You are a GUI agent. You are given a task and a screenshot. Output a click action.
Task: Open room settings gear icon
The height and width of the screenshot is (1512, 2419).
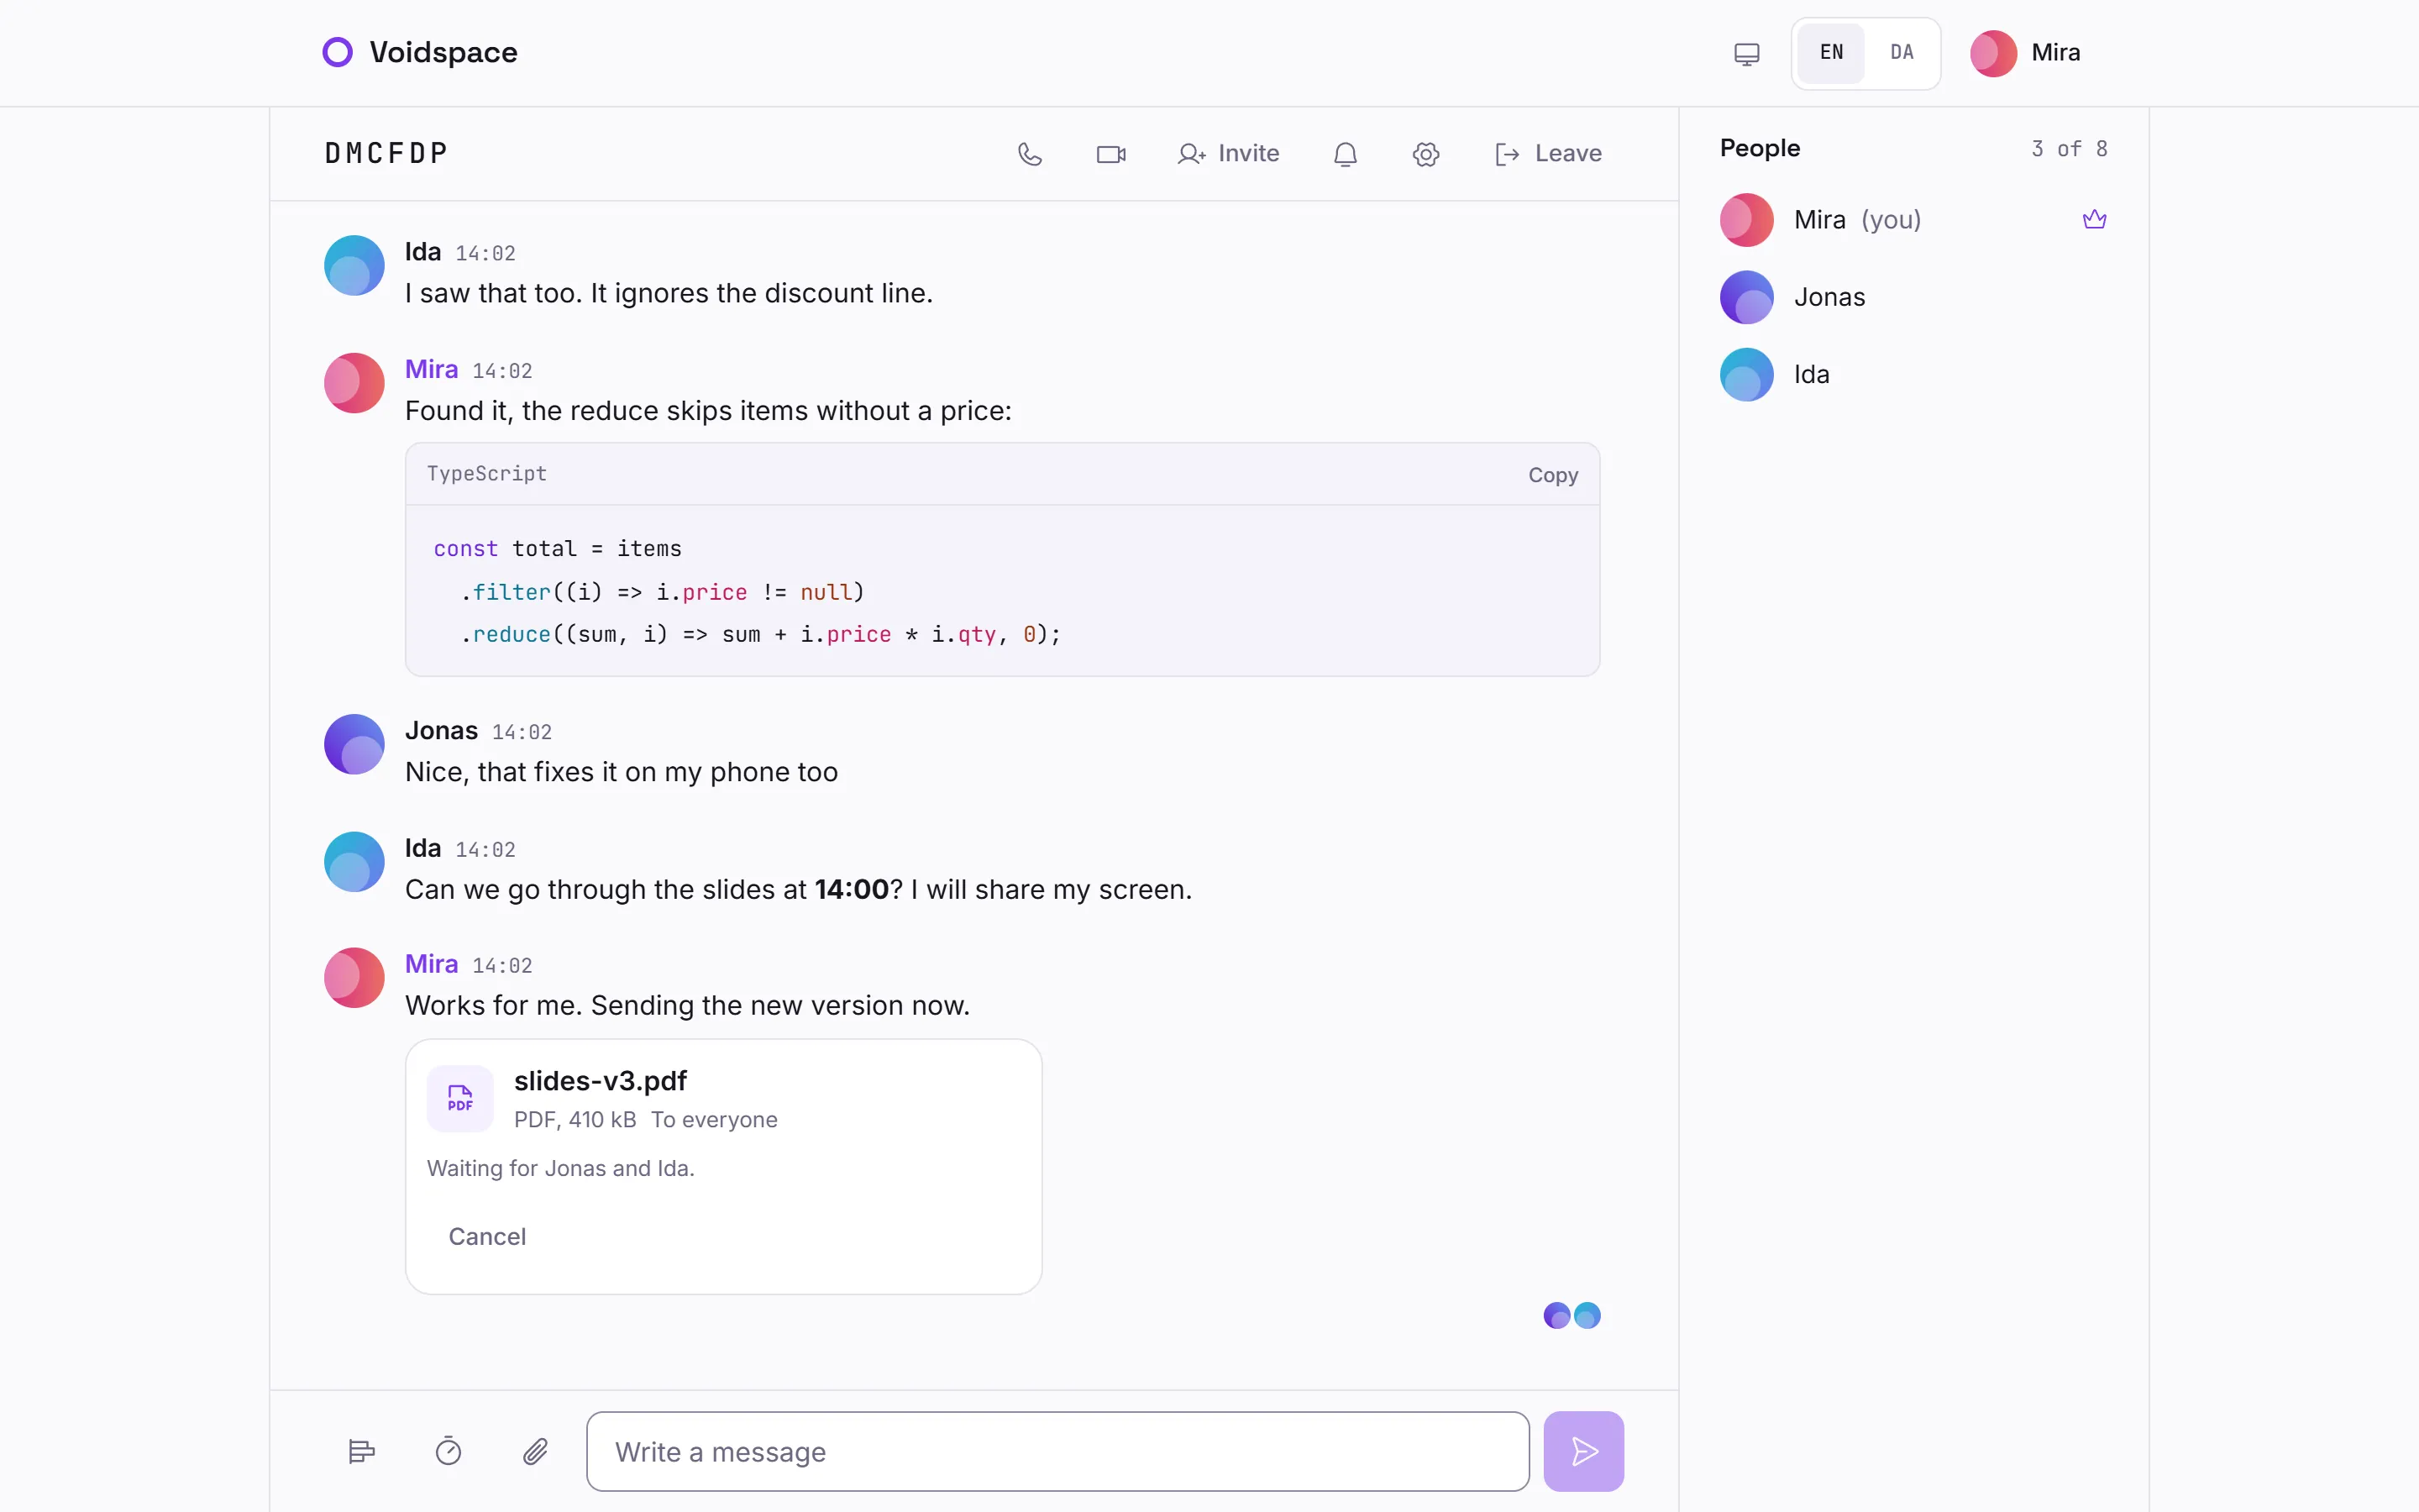pyautogui.click(x=1425, y=154)
